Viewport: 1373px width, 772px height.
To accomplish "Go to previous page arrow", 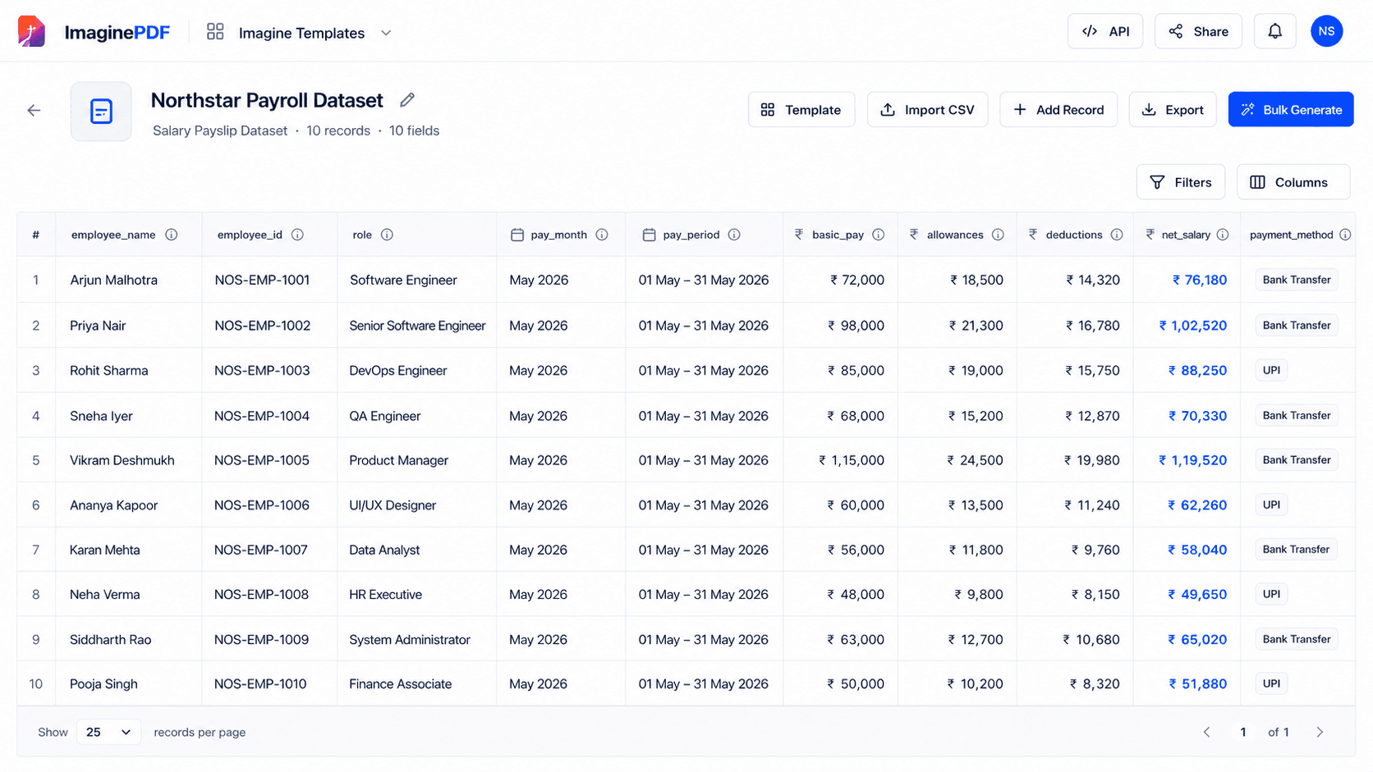I will click(x=1206, y=732).
